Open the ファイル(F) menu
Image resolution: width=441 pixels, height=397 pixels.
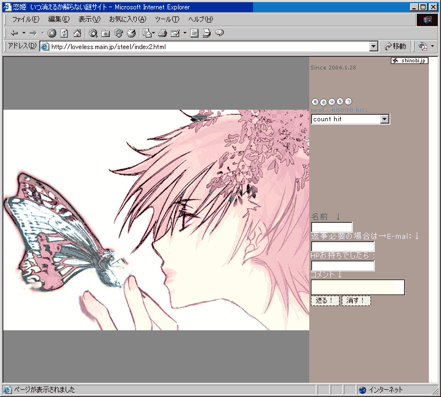25,19
